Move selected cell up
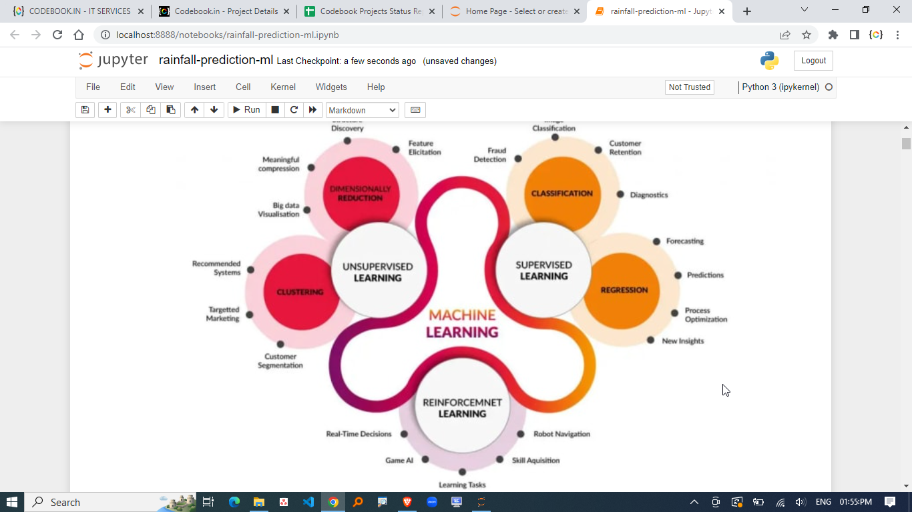912x512 pixels. pos(194,110)
